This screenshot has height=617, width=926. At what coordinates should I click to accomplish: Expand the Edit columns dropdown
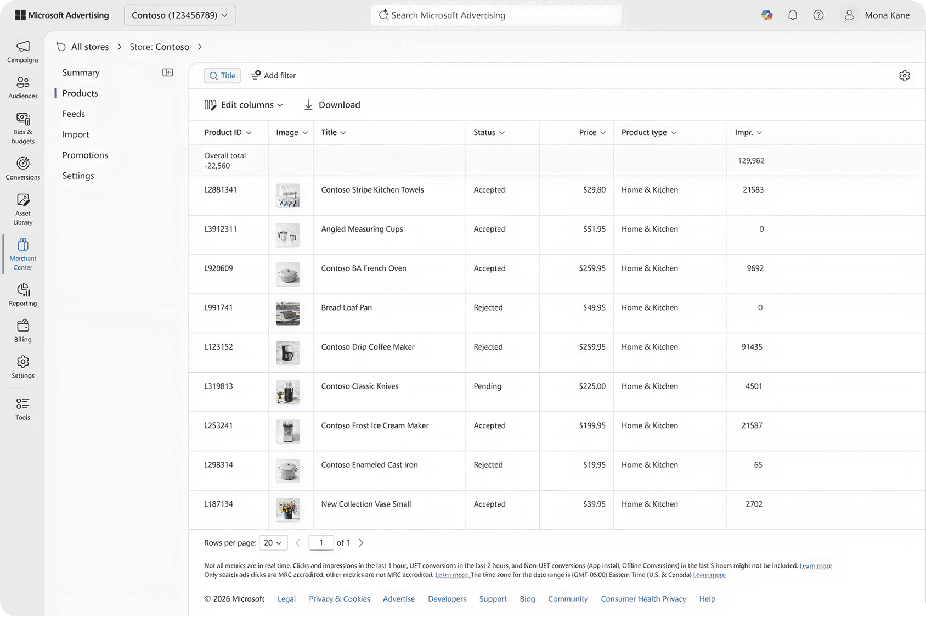click(x=244, y=105)
